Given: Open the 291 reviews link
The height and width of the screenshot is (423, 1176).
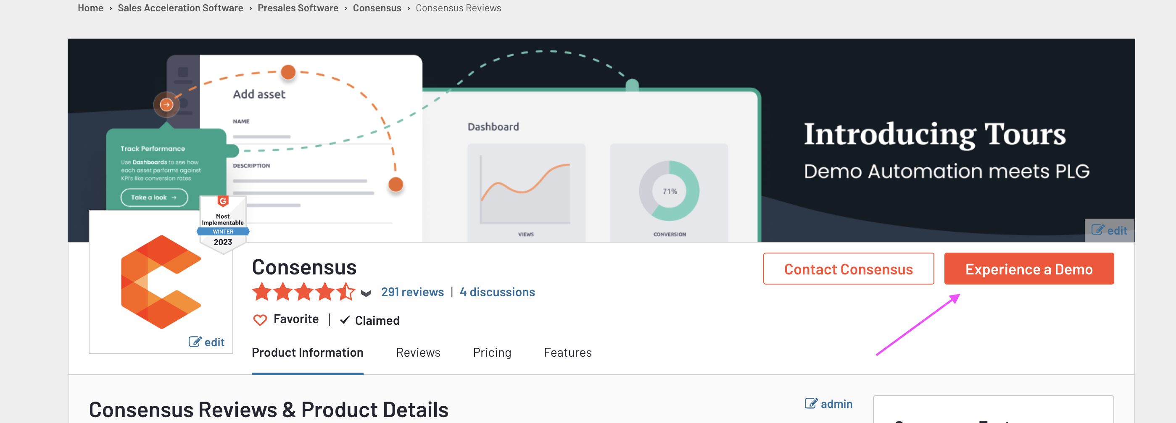Looking at the screenshot, I should 412,292.
